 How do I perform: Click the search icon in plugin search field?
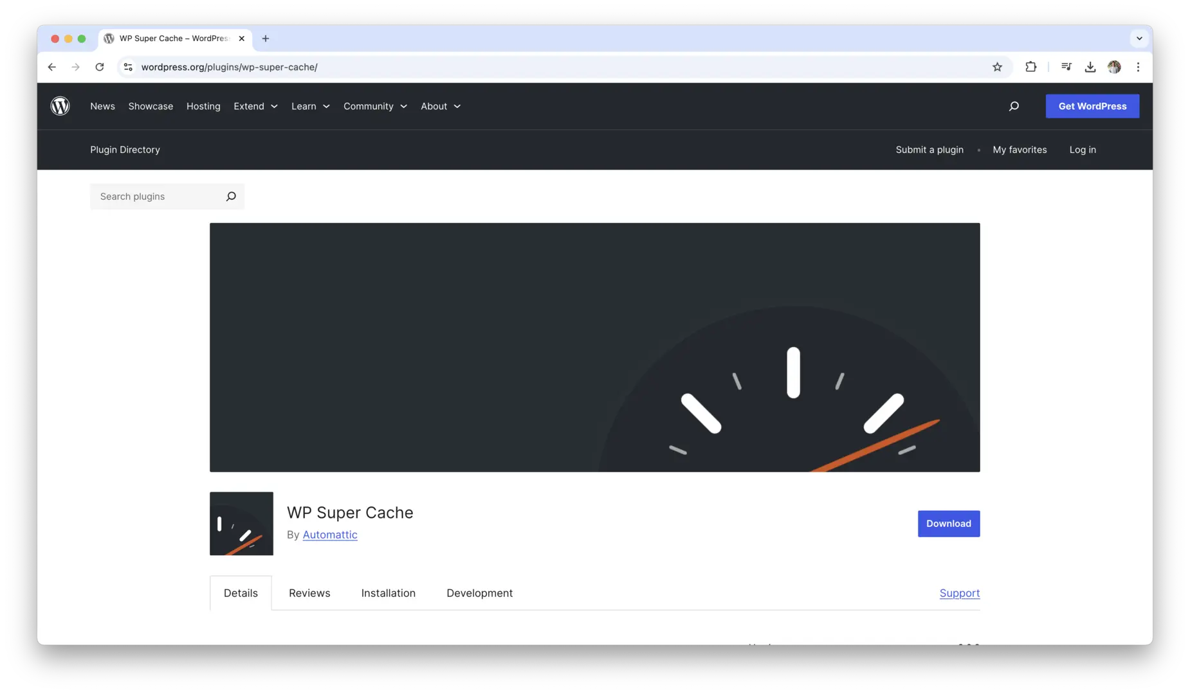point(230,196)
